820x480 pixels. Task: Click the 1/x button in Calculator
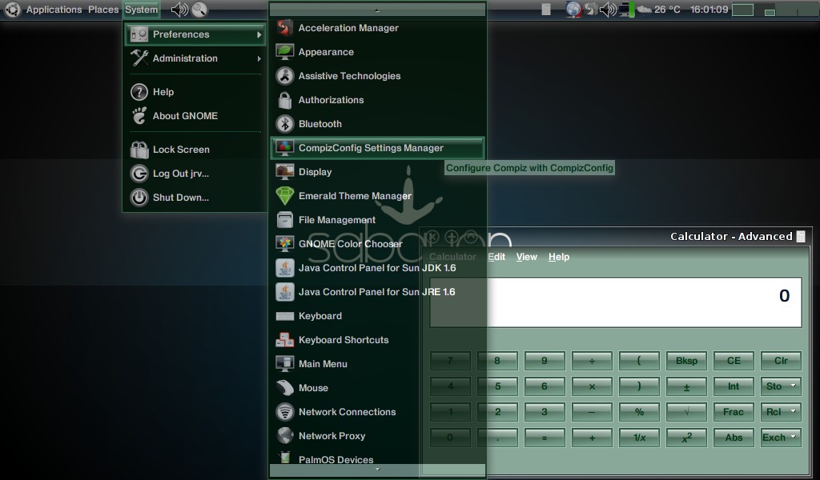(639, 438)
